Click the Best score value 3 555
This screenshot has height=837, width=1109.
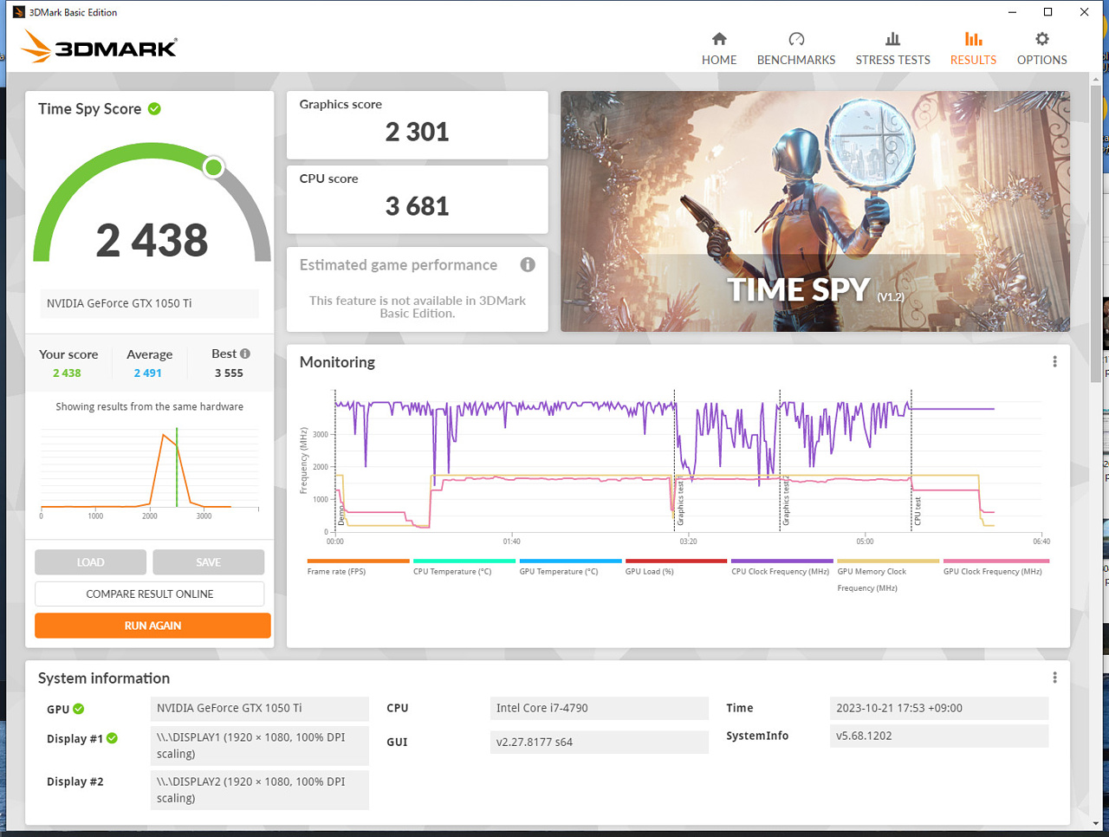click(x=229, y=373)
